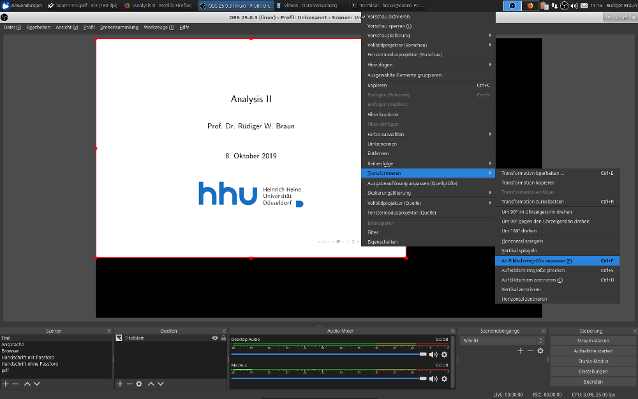The height and width of the screenshot is (399, 638).
Task: Click the top-middle red resize handle of the preview
Action: [x=251, y=39]
